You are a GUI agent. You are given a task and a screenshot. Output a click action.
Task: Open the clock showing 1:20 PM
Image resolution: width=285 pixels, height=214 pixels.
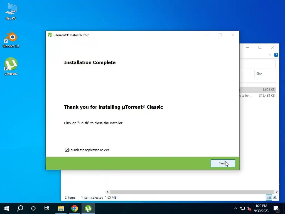tap(261, 208)
